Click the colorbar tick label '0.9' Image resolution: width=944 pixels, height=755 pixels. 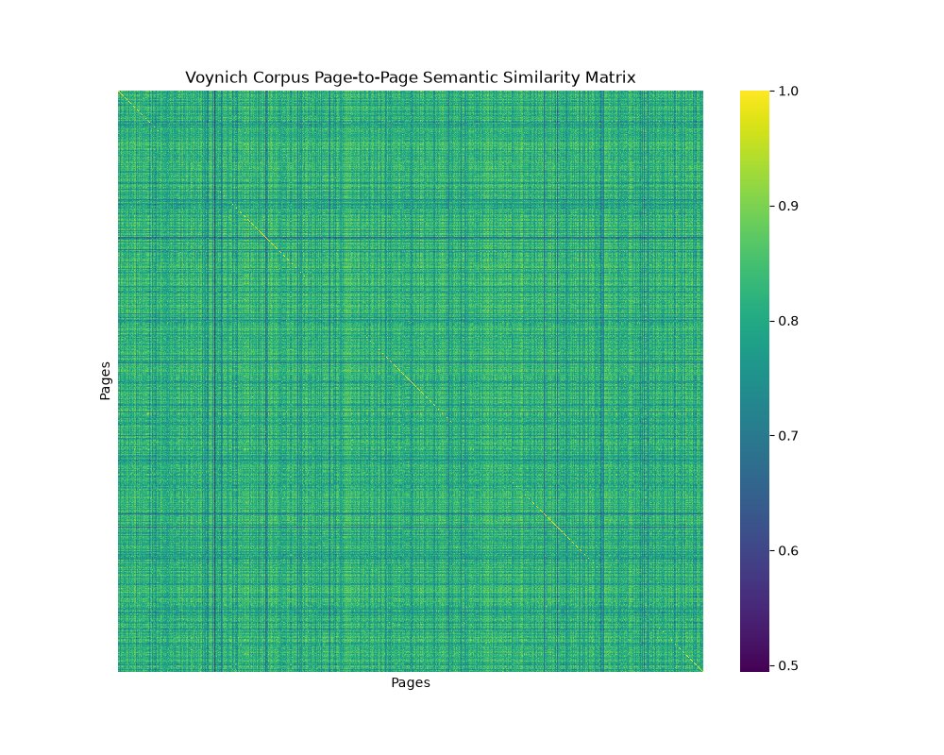pos(788,206)
